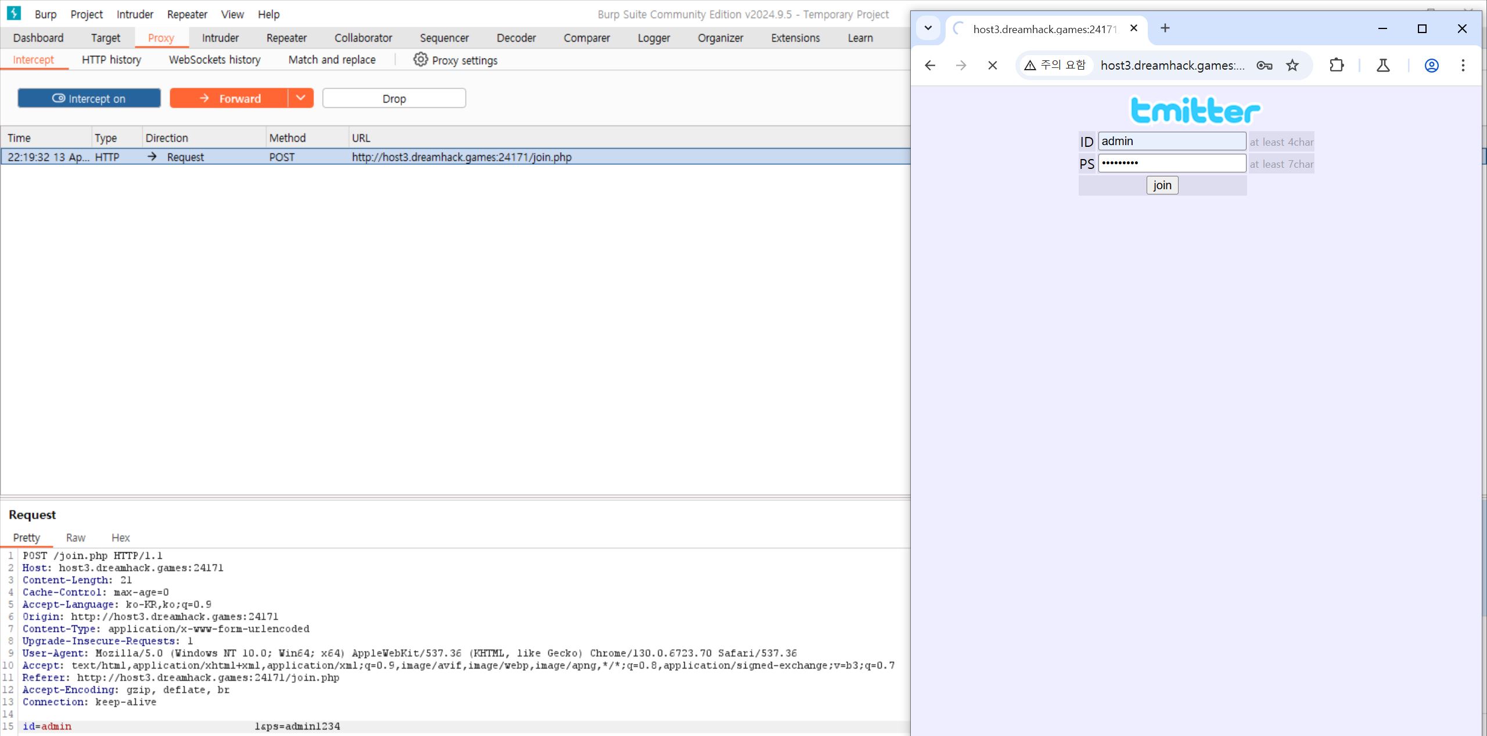1487x736 pixels.
Task: Click into the ID input field
Action: pyautogui.click(x=1171, y=141)
